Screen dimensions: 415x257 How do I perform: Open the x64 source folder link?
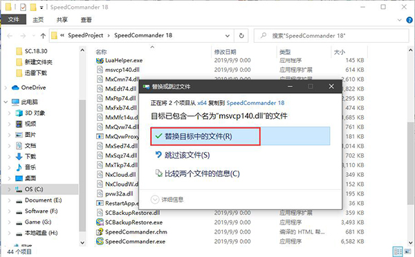click(x=202, y=103)
